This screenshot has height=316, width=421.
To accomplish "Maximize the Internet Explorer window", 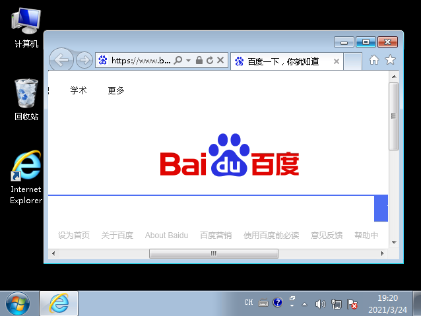I will coord(366,42).
